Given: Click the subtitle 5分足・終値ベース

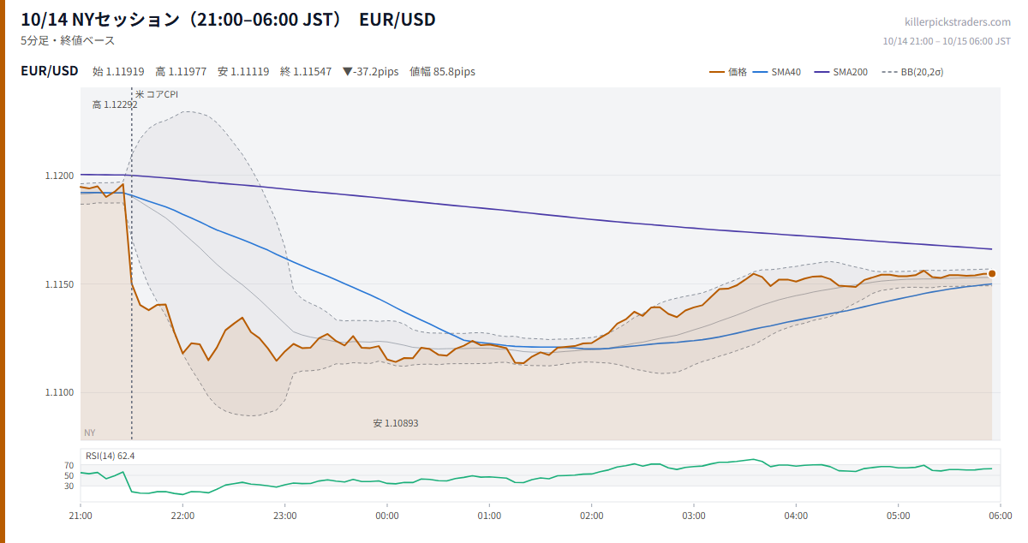Looking at the screenshot, I should coord(68,40).
